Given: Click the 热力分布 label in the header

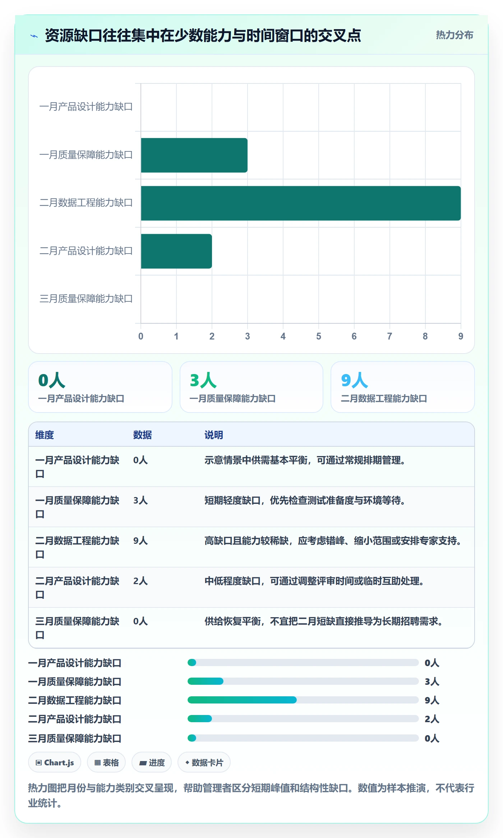Looking at the screenshot, I should (454, 35).
